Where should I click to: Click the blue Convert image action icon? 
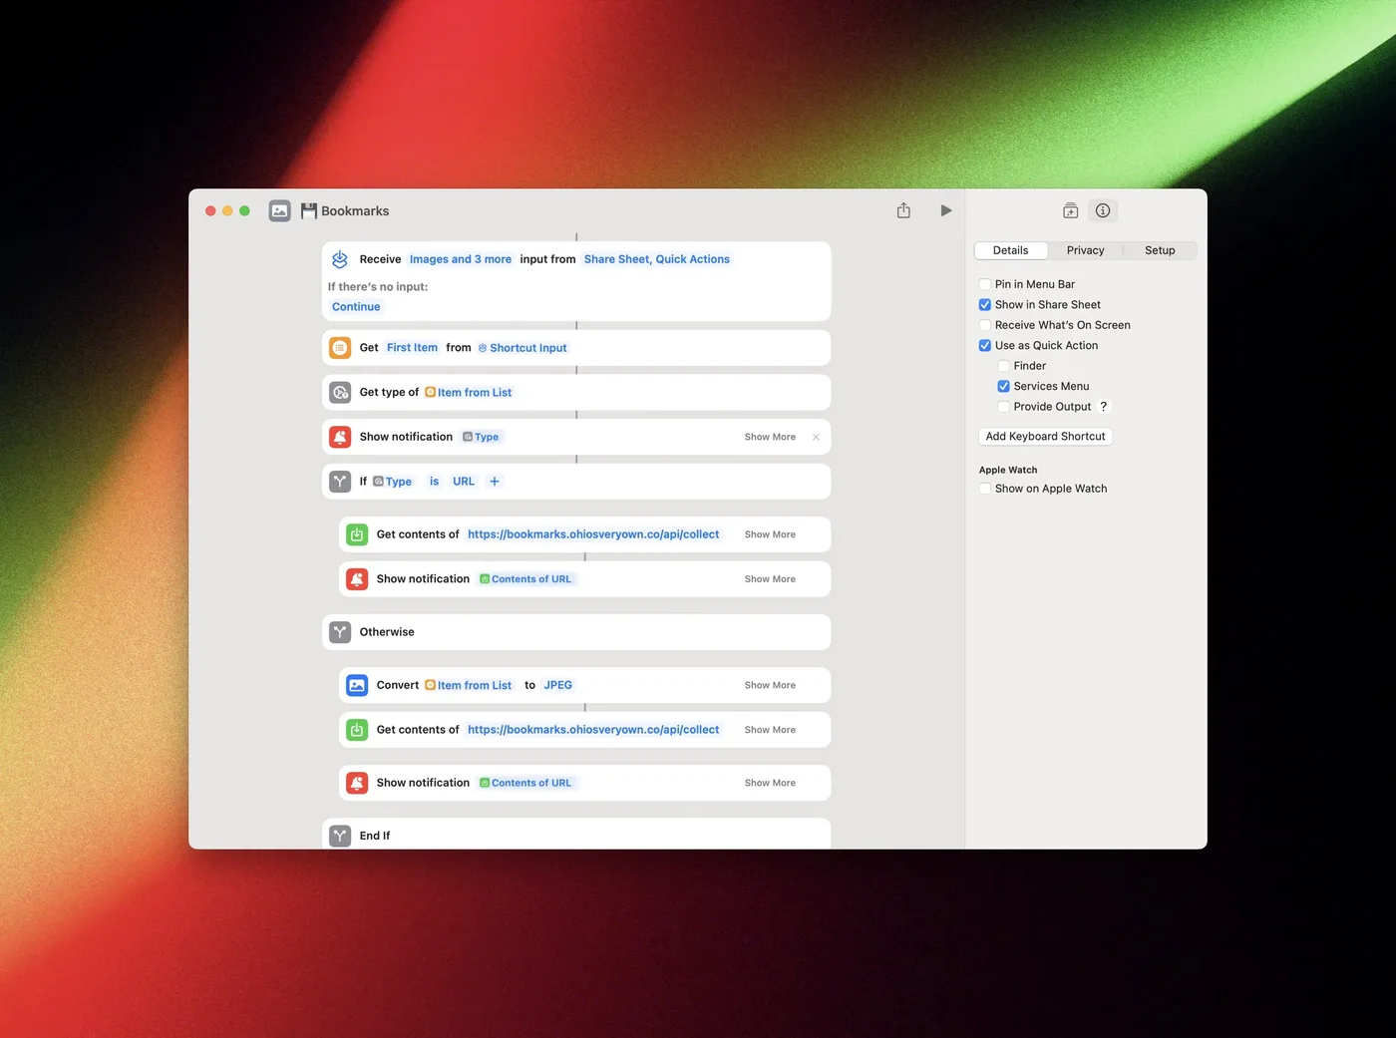point(357,685)
